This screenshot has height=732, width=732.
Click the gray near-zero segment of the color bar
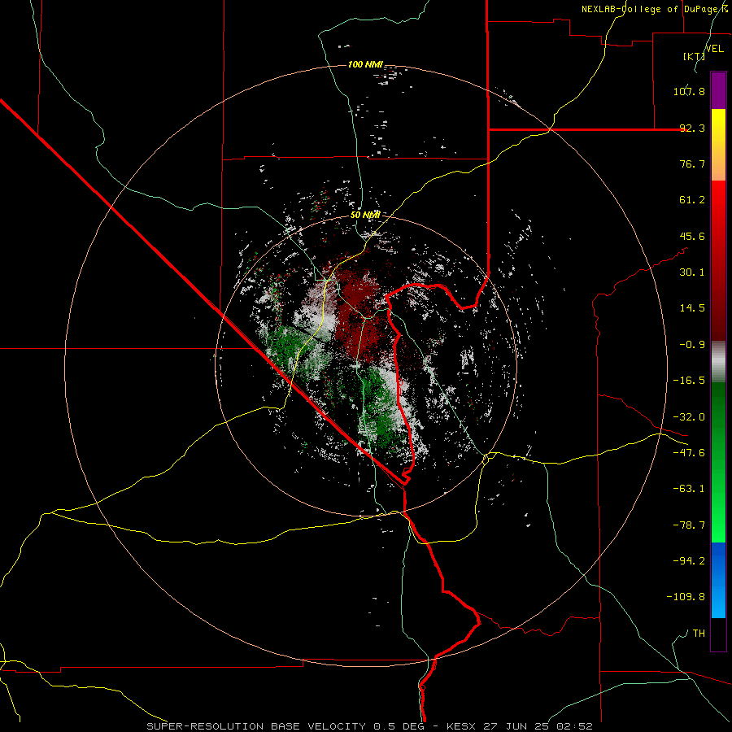point(718,362)
